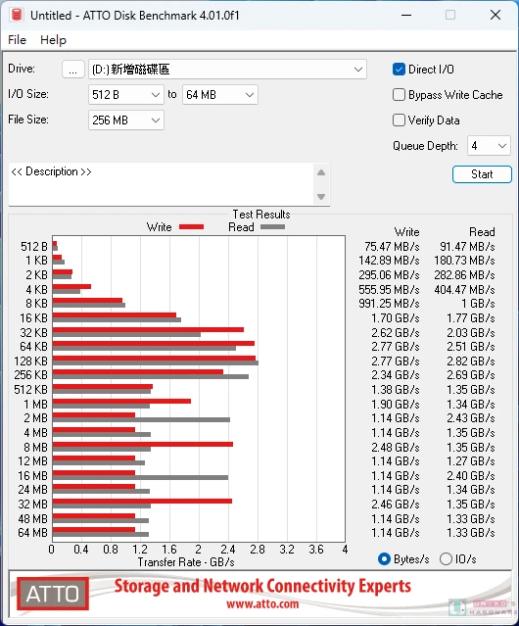519x626 pixels.
Task: Minimize the ATTO Disk Benchmark window
Action: 406,15
